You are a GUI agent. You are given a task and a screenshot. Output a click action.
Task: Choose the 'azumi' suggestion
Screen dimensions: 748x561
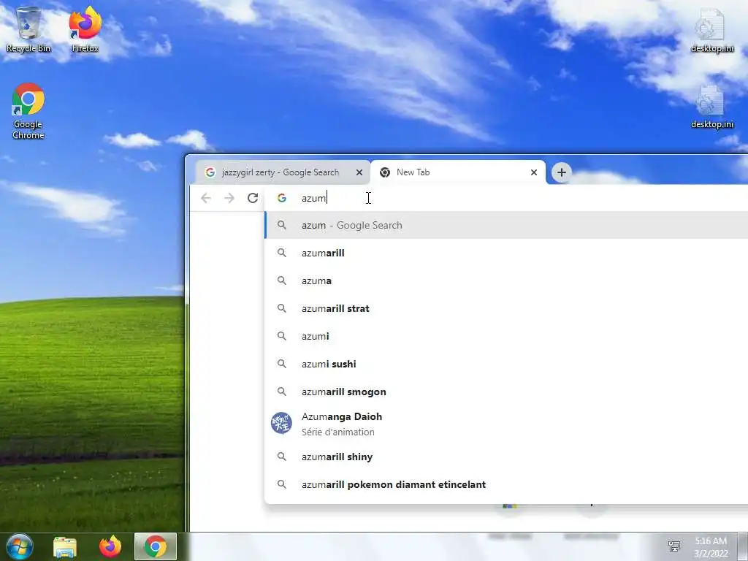pos(506,336)
